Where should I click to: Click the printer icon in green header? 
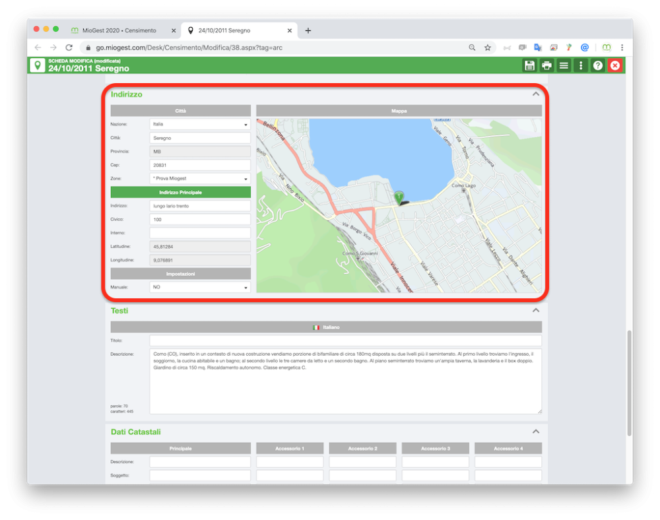[546, 65]
